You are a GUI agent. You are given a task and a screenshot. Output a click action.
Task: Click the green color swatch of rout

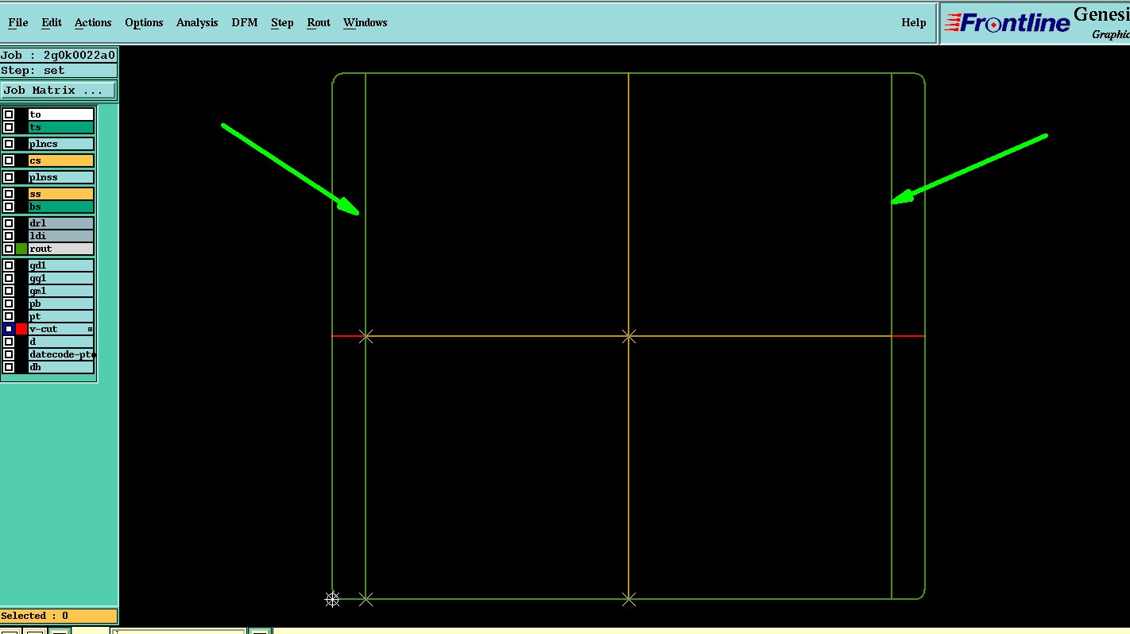click(x=21, y=249)
